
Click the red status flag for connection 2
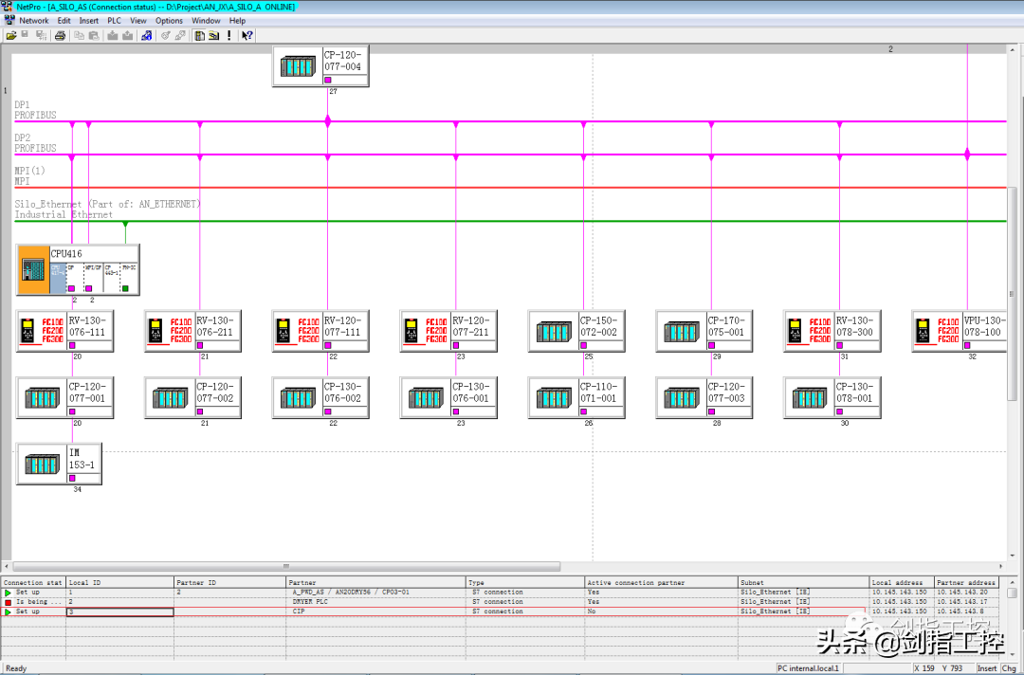8,602
